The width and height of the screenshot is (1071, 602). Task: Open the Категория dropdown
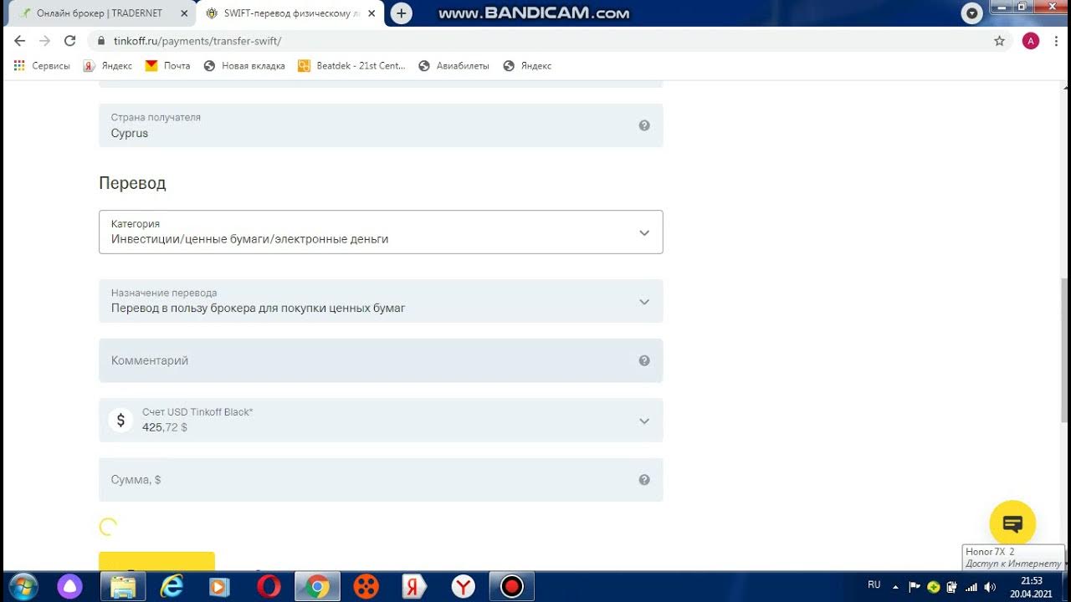pyautogui.click(x=381, y=232)
